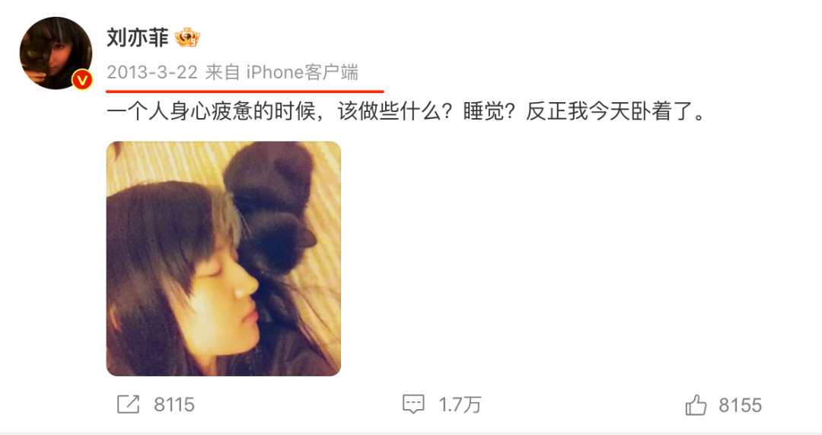Click the post text starting with 一个人身心疲惫
822x435 pixels.
(407, 111)
